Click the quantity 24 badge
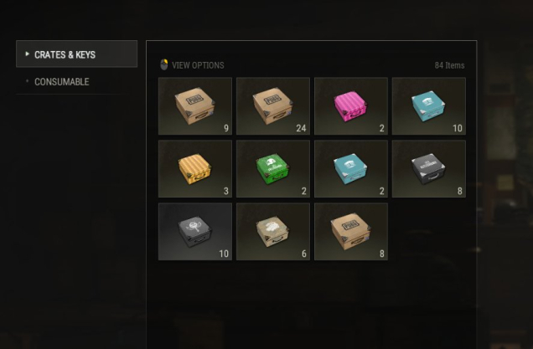 point(301,128)
